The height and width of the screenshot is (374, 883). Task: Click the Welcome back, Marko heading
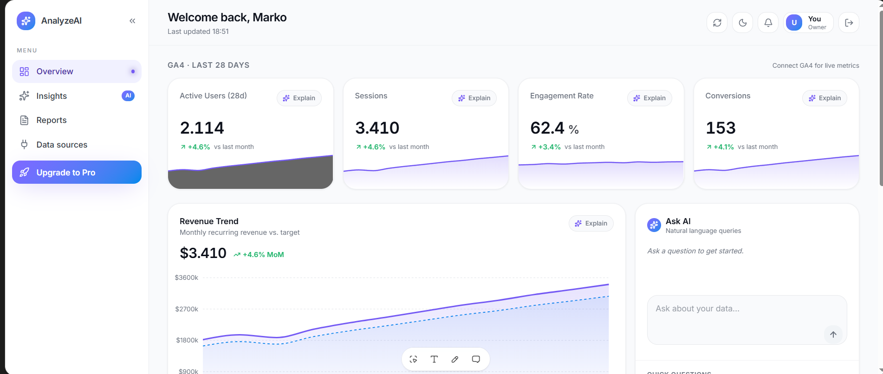pos(227,17)
